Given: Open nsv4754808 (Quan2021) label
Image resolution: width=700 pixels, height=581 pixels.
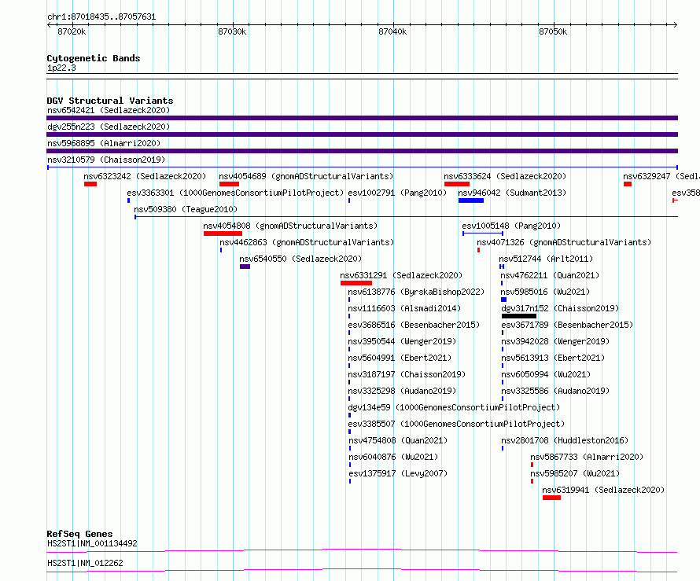Looking at the screenshot, I should coord(398,440).
